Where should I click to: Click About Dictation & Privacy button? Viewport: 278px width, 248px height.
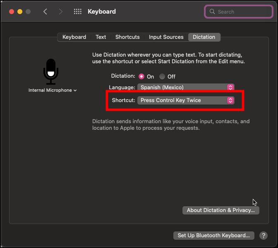220,210
